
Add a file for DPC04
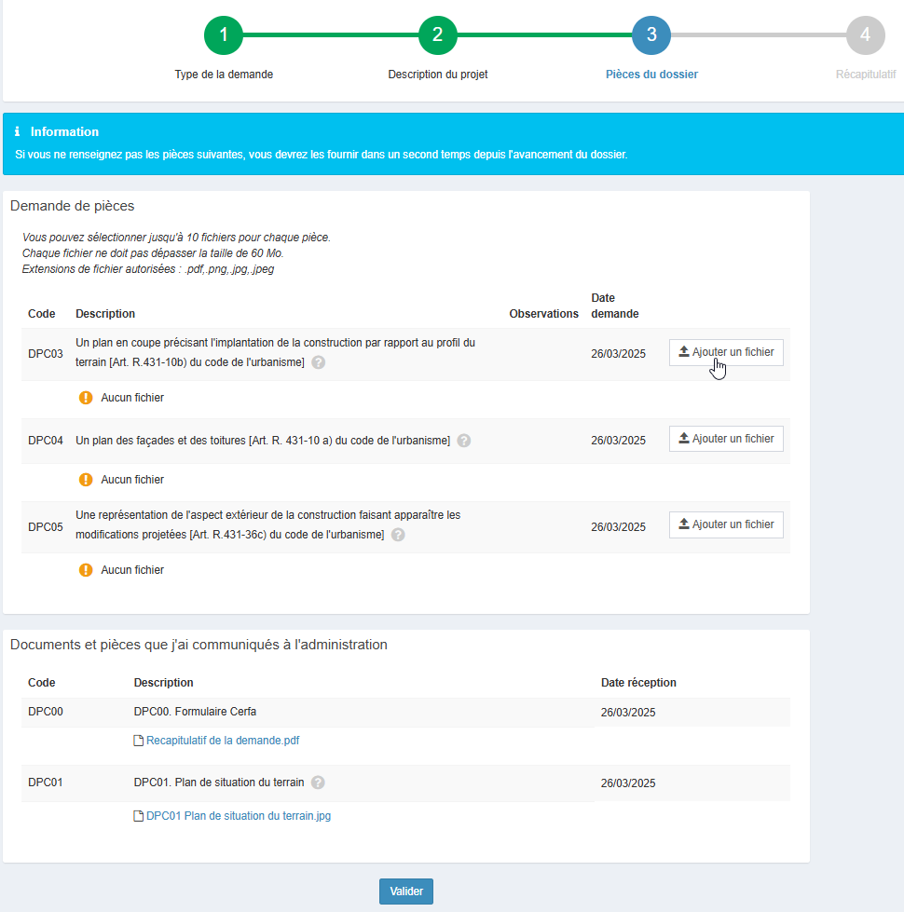pyautogui.click(x=726, y=439)
